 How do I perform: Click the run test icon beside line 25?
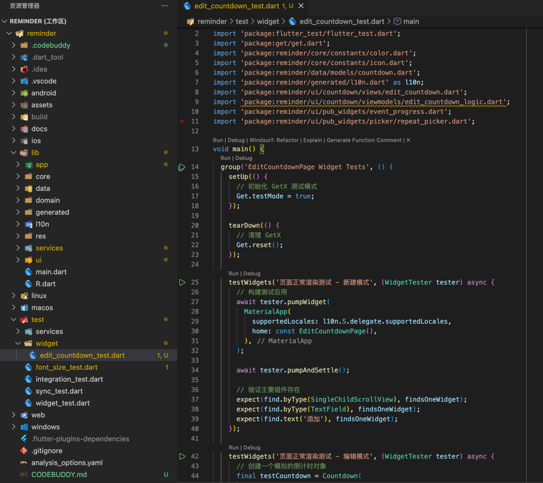point(182,283)
